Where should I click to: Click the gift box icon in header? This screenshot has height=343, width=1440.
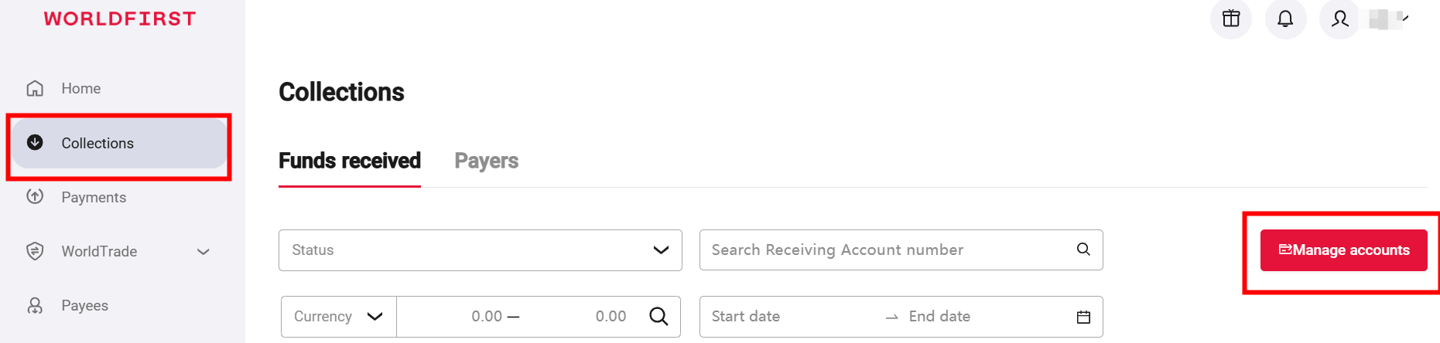(x=1230, y=19)
